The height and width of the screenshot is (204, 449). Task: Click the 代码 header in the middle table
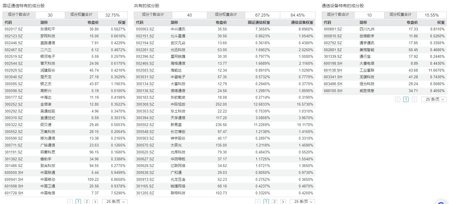140,22
